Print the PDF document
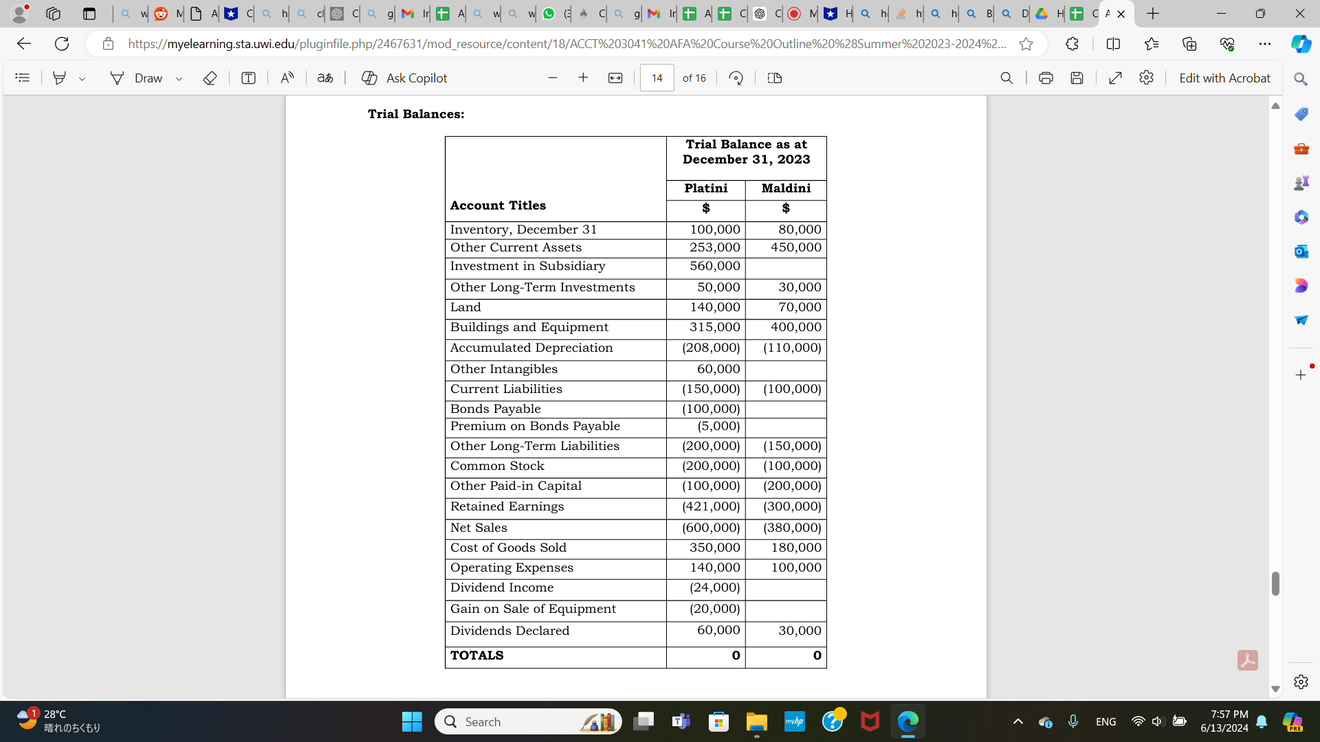The image size is (1320, 742). coord(1046,78)
